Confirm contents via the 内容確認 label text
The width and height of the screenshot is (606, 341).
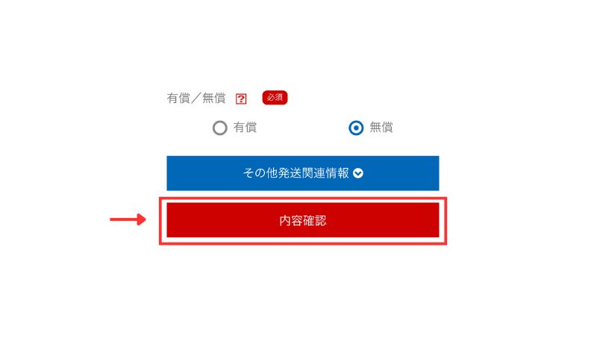303,221
